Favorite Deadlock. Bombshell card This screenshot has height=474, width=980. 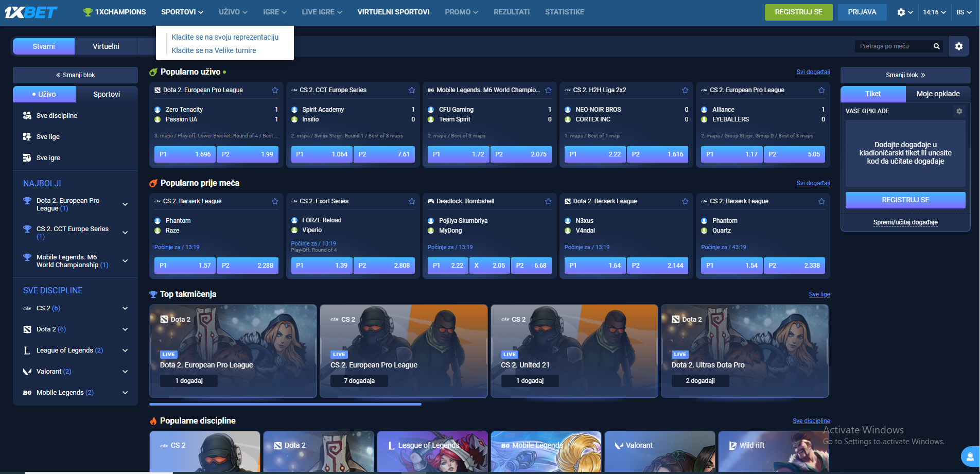(x=548, y=201)
